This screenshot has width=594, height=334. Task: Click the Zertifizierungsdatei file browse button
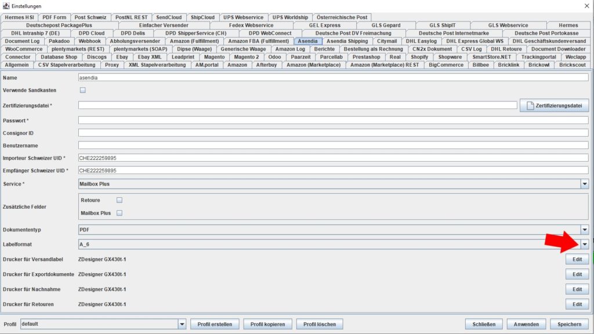tap(554, 106)
